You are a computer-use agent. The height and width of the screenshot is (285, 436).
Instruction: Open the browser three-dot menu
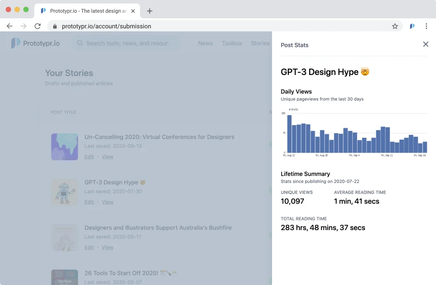pos(426,26)
